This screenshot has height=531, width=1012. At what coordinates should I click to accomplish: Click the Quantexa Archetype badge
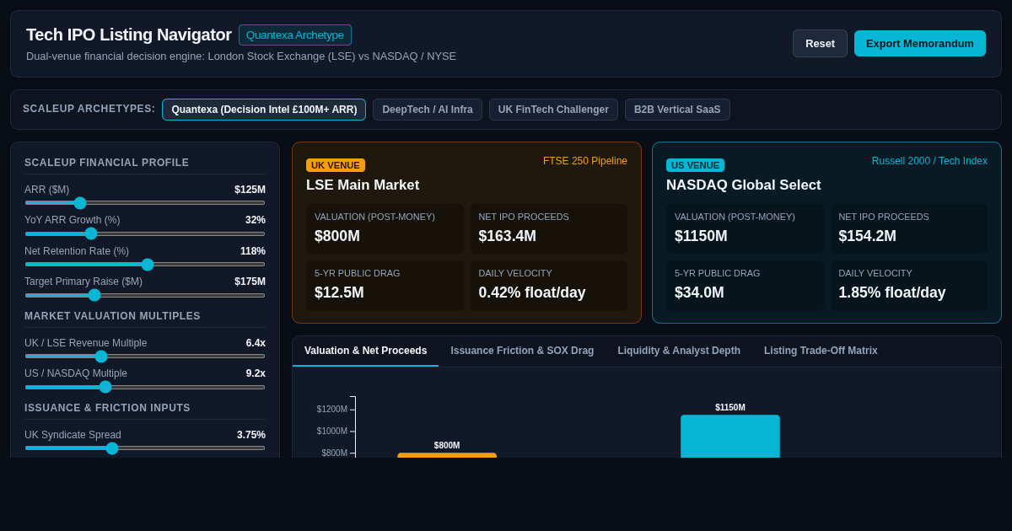(x=295, y=35)
